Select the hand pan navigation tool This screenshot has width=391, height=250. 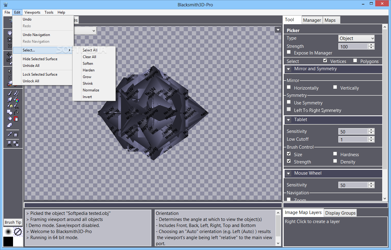tap(10, 33)
